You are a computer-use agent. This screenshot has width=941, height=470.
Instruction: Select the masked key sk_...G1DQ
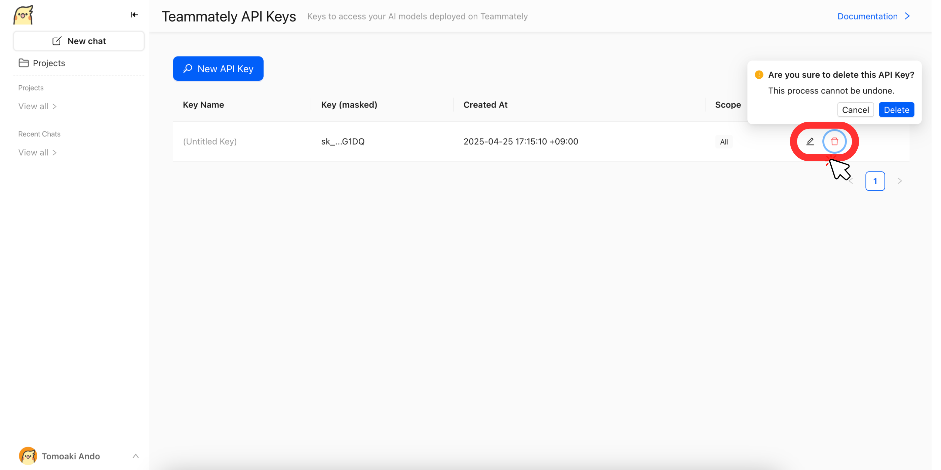click(x=343, y=141)
